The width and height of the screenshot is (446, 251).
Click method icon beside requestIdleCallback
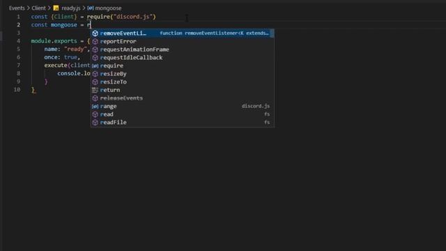(95, 57)
